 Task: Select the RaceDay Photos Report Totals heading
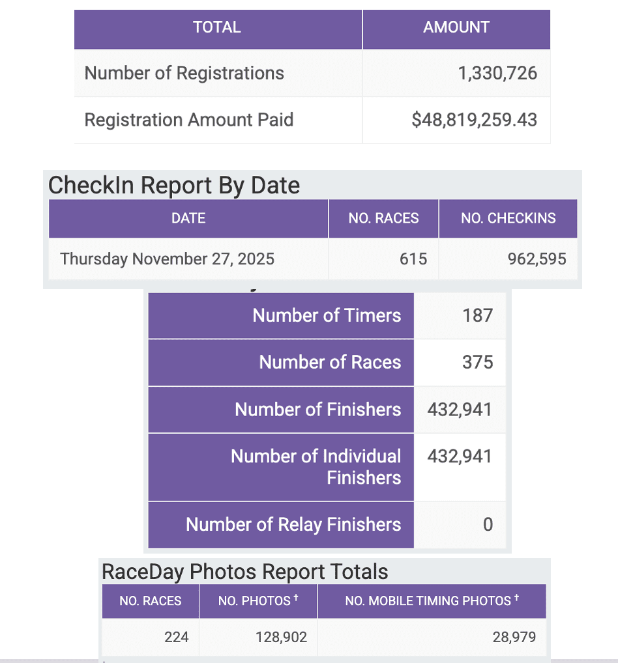coord(245,572)
